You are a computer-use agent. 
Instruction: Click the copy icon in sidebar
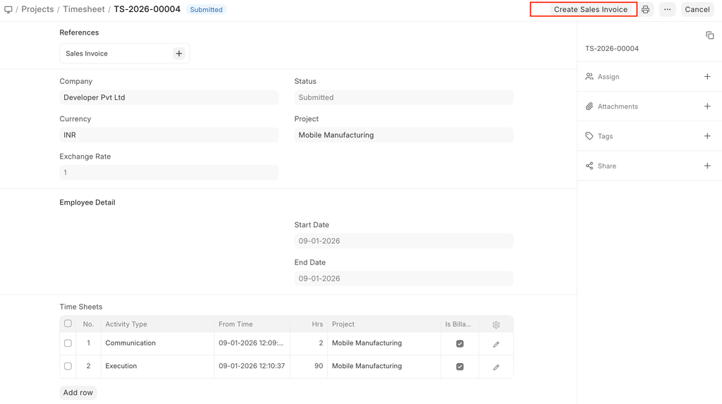pyautogui.click(x=709, y=35)
